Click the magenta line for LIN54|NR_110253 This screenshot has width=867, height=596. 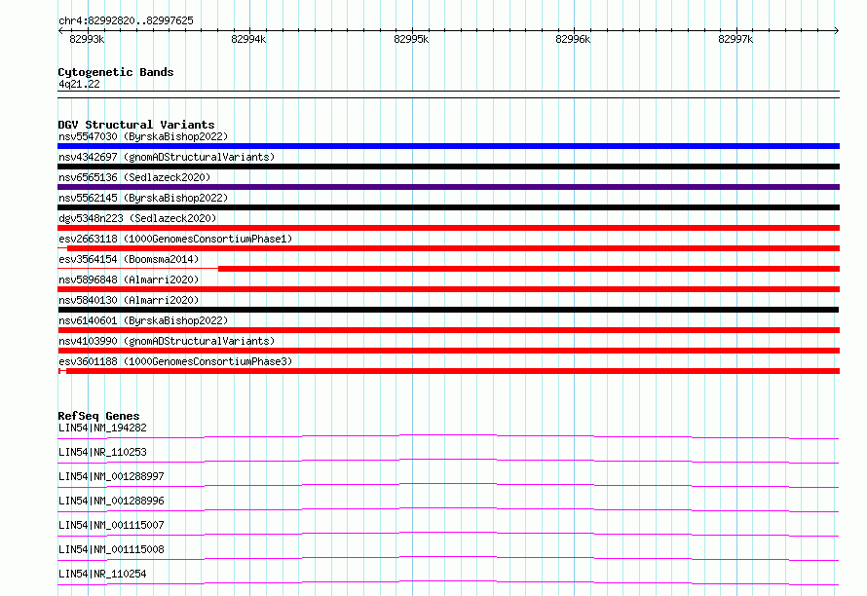point(448,461)
